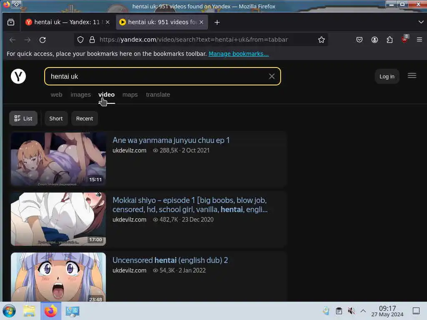427x320 pixels.
Task: Enable the Short duration filter
Action: click(x=56, y=118)
